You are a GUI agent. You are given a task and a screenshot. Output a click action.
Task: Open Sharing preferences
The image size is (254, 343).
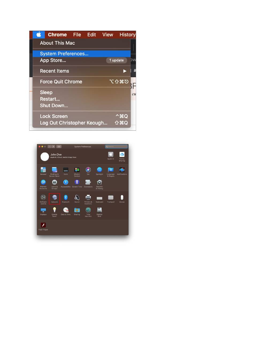pos(77,211)
